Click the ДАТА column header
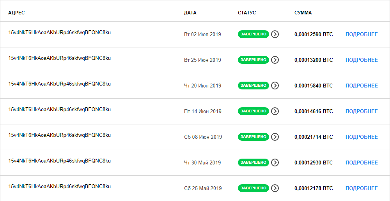This screenshot has width=390, height=201. click(190, 13)
